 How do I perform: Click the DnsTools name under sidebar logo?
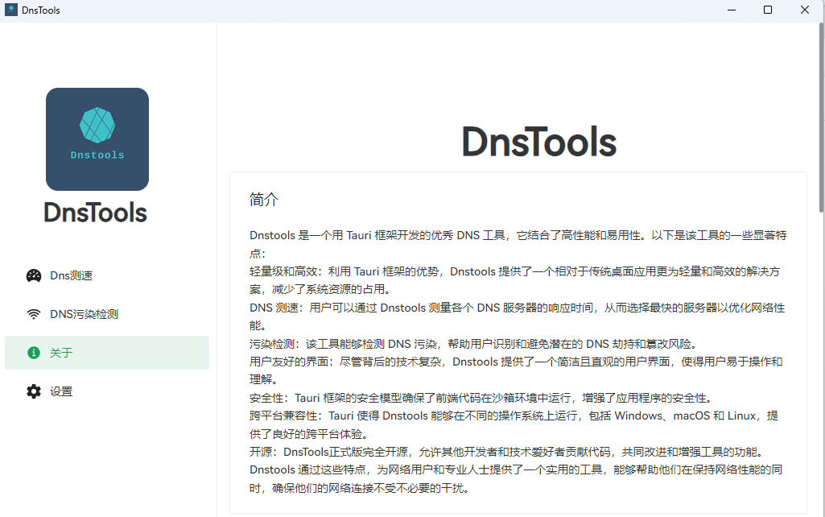pos(95,213)
